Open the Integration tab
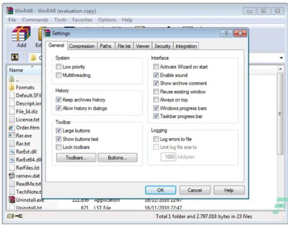This screenshot has height=225, width=288. click(x=186, y=46)
